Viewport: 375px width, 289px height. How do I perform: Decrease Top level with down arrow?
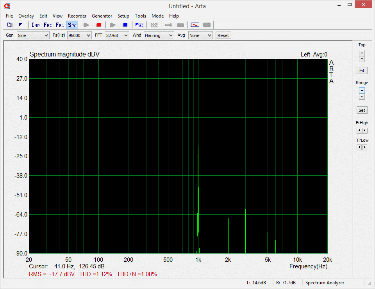[x=362, y=59]
